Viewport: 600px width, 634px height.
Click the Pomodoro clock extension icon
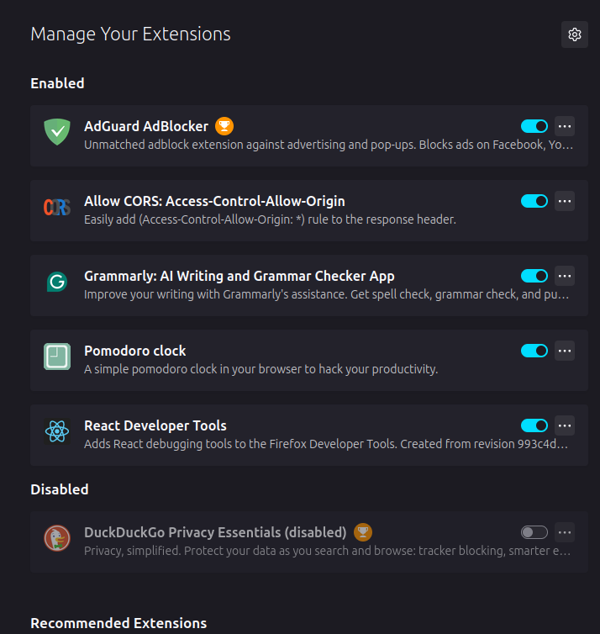point(57,357)
